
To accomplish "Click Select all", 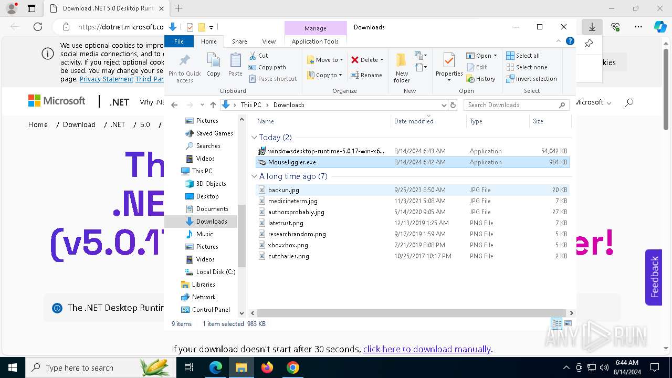I will [523, 56].
